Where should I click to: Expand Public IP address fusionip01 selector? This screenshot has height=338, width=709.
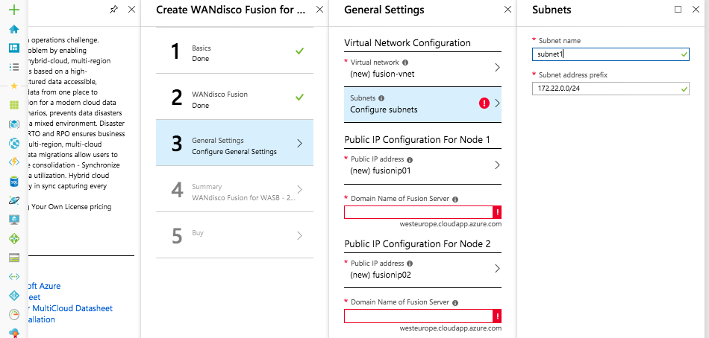[x=422, y=165]
